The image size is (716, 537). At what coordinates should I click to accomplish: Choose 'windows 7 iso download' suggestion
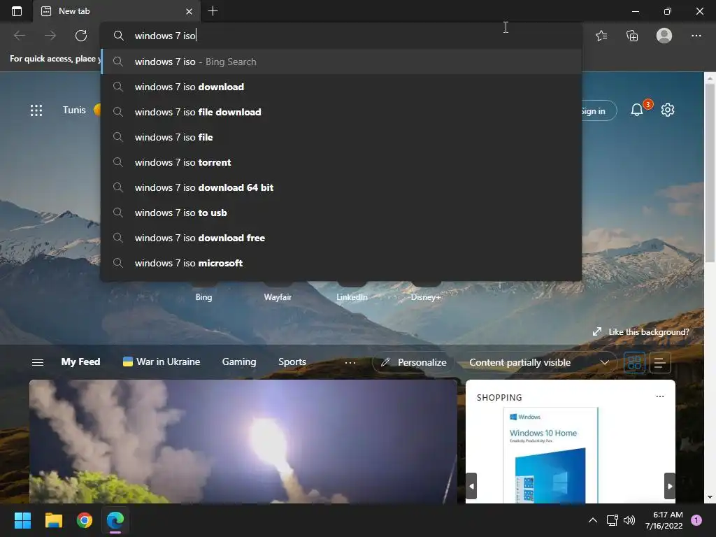pos(341,87)
